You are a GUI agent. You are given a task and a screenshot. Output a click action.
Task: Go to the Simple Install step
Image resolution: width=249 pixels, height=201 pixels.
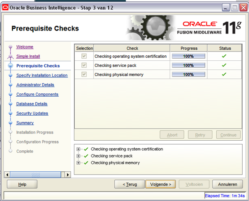point(28,56)
